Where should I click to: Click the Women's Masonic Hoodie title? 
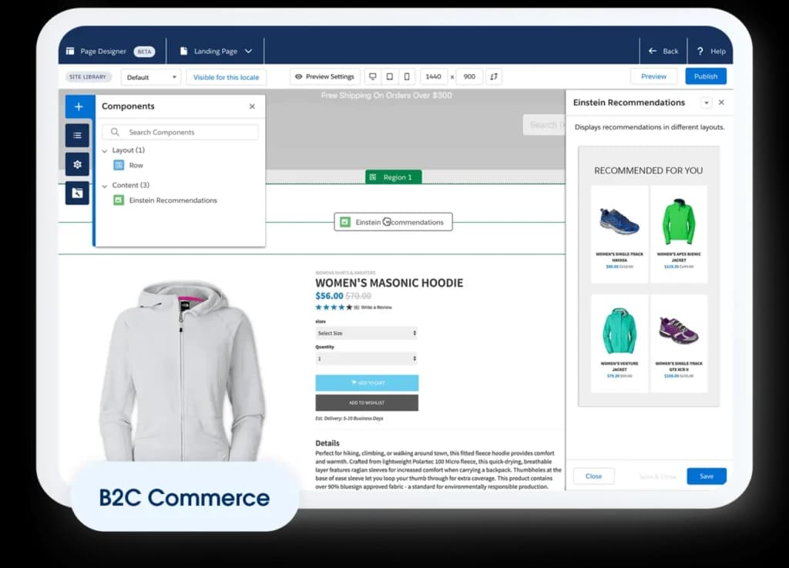389,283
